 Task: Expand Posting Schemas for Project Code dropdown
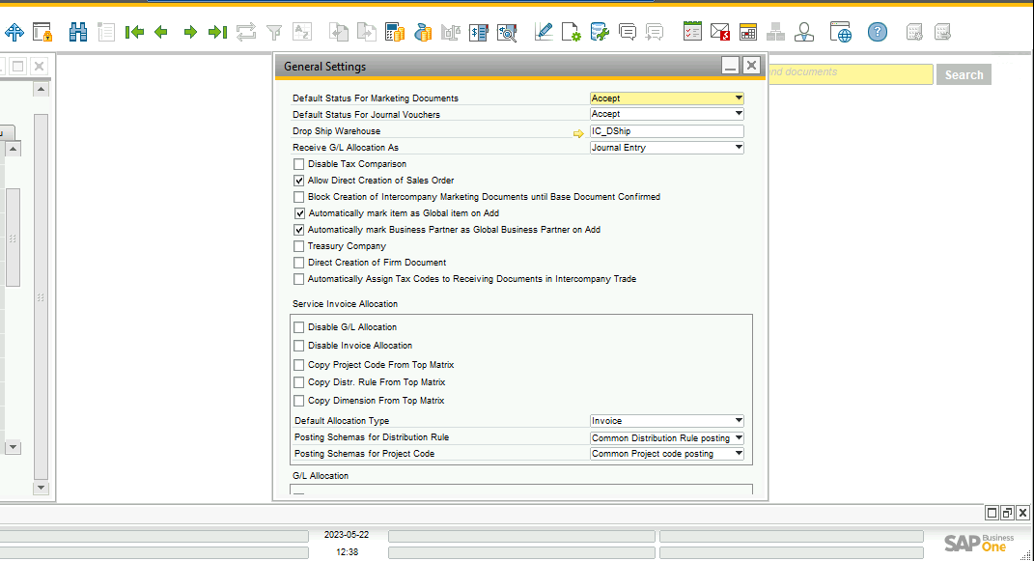click(x=667, y=454)
